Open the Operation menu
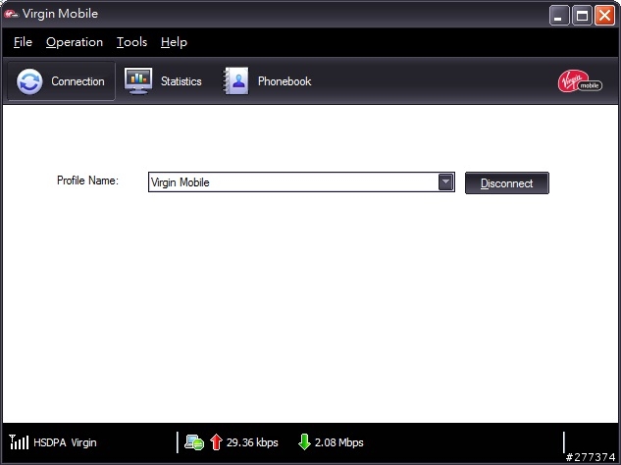The width and height of the screenshot is (621, 465). tap(75, 42)
